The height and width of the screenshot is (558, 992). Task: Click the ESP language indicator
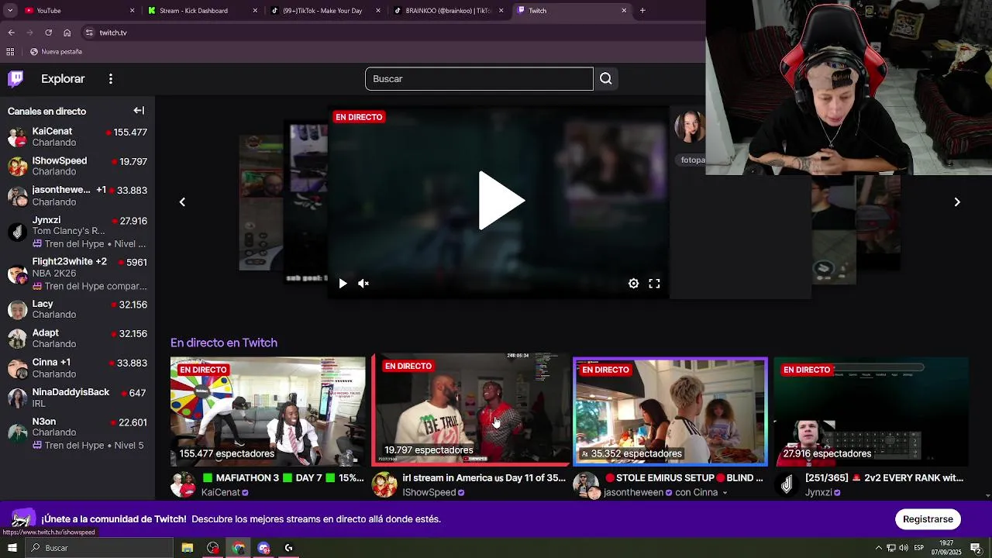tap(919, 548)
